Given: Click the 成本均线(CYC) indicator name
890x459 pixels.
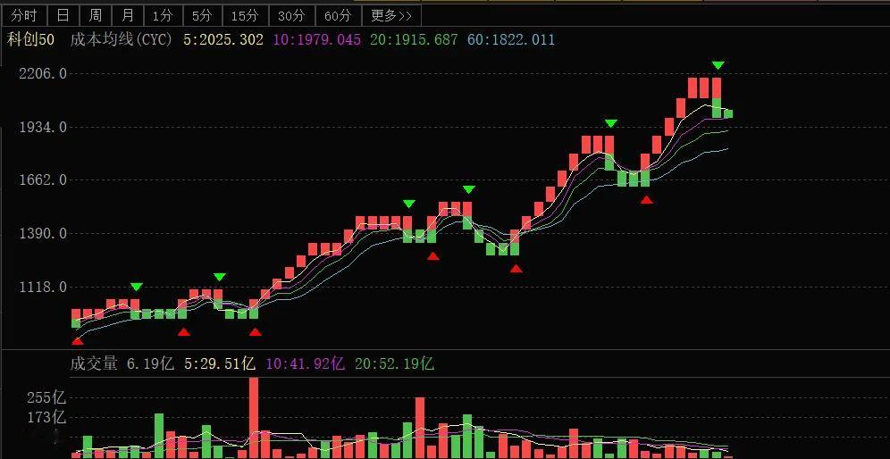Looking at the screenshot, I should pyautogui.click(x=121, y=39).
